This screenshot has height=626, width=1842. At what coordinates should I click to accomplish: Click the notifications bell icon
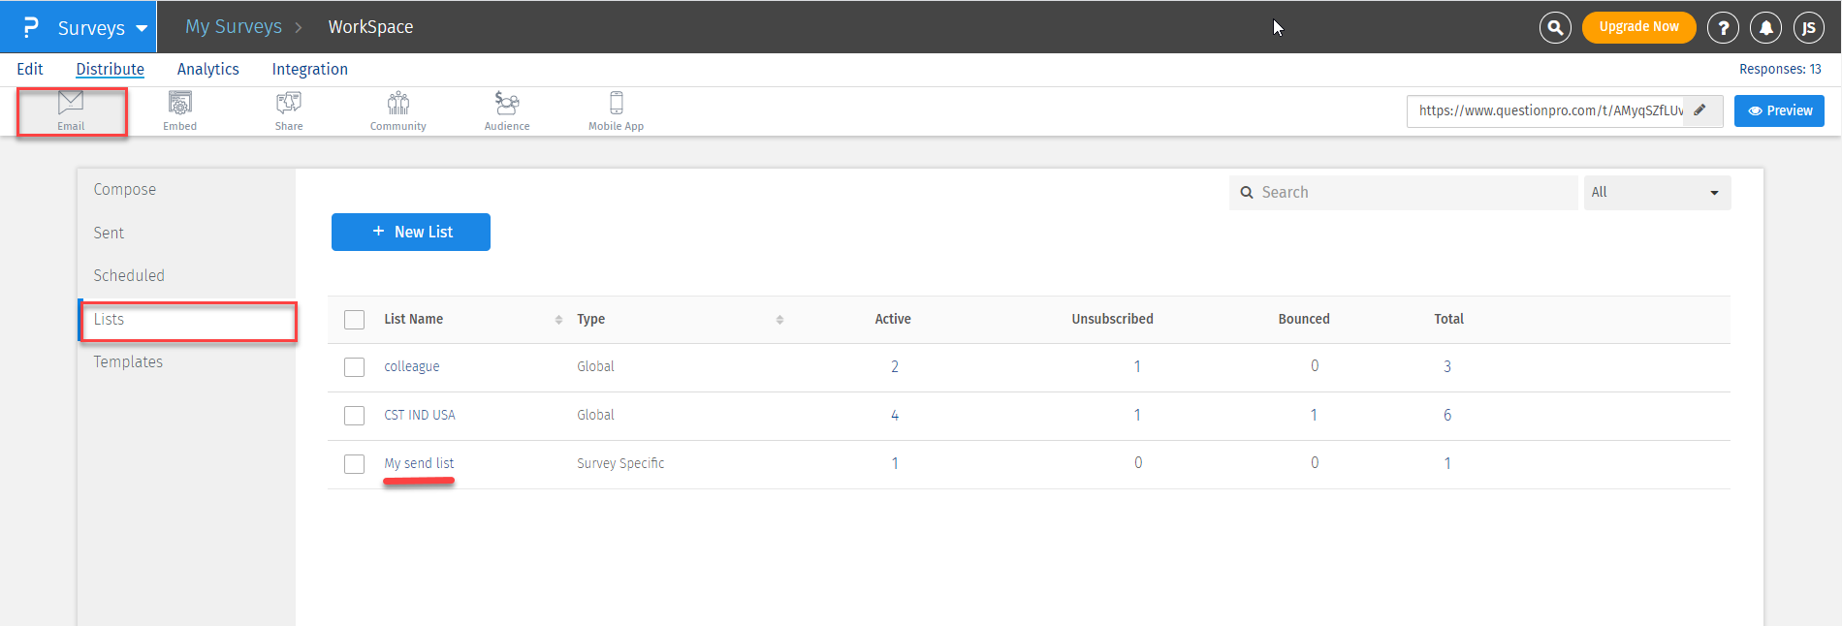tap(1765, 28)
